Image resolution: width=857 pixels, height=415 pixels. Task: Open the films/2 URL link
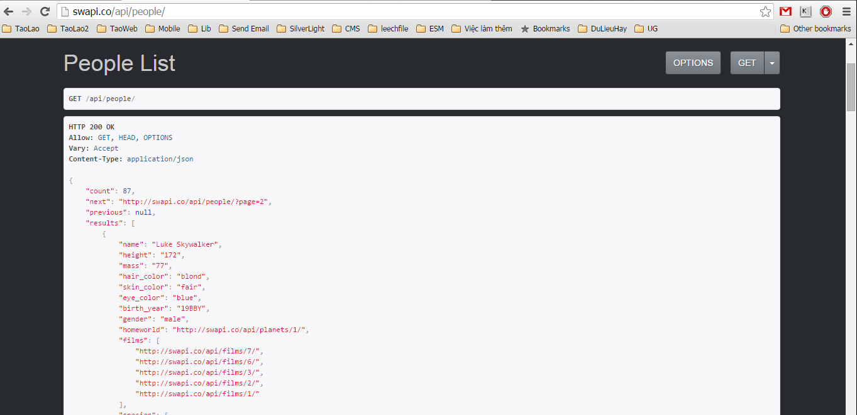198,383
